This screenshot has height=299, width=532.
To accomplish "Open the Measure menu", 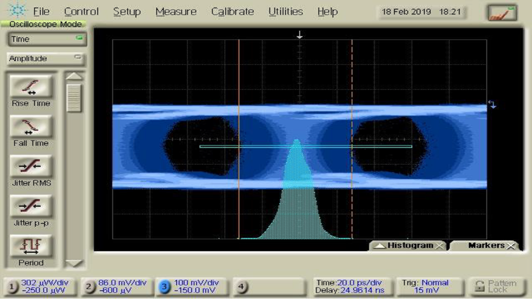I will pyautogui.click(x=176, y=12).
